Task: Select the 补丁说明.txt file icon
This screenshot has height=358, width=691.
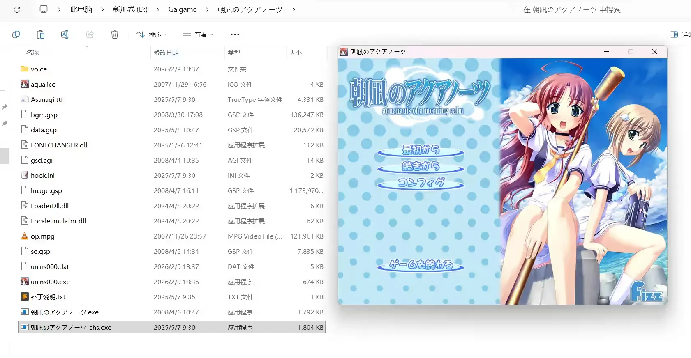Action: (25, 297)
